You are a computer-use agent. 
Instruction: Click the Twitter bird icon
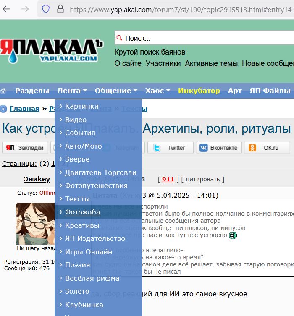(x=157, y=148)
